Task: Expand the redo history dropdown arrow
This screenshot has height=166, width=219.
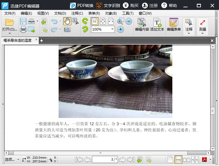Action: click(60, 29)
